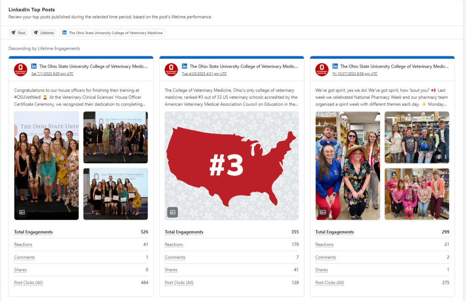Open the red #3 US map image
The image size is (466, 301).
pyautogui.click(x=232, y=166)
